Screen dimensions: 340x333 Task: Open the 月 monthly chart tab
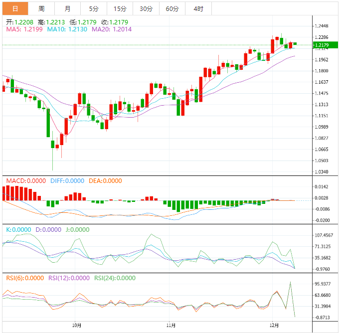67,9
